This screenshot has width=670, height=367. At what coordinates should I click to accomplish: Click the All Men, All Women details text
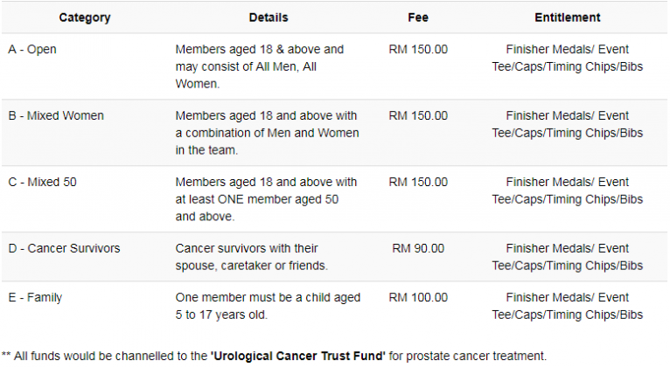pos(260,66)
